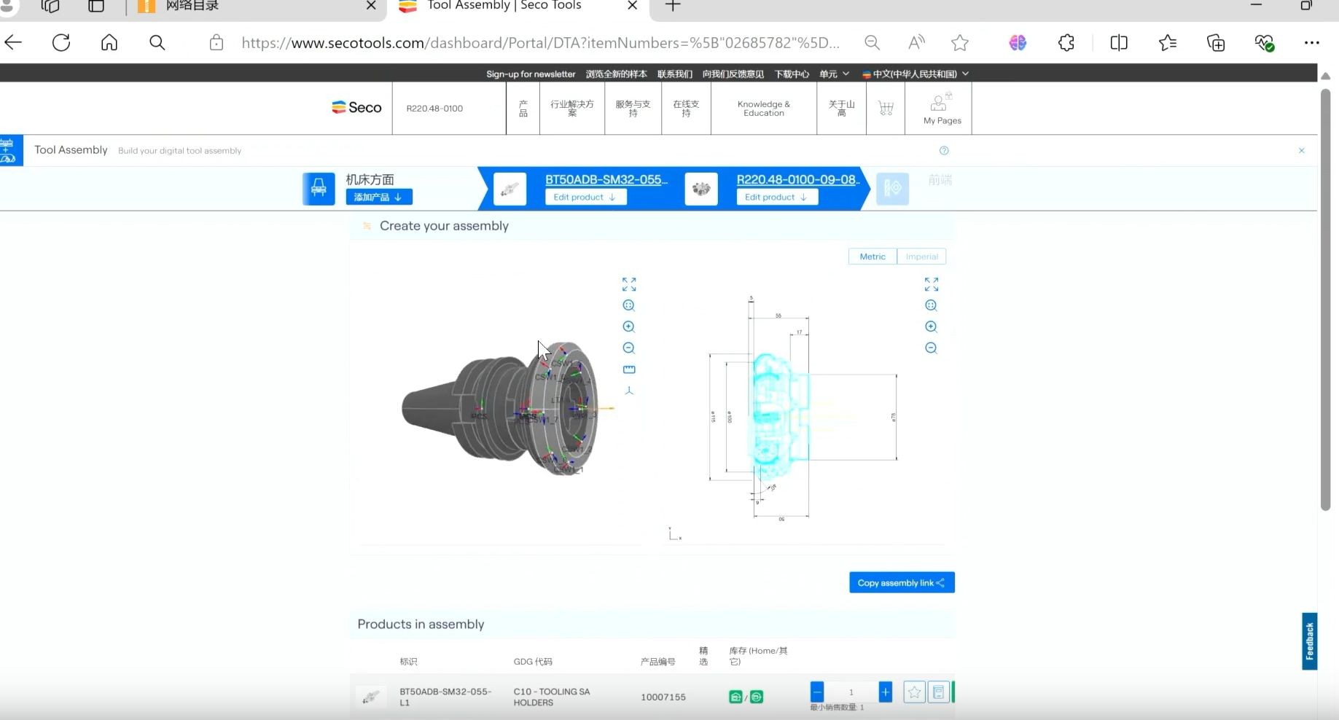Click the search field containing R220.48-0100

(449, 109)
